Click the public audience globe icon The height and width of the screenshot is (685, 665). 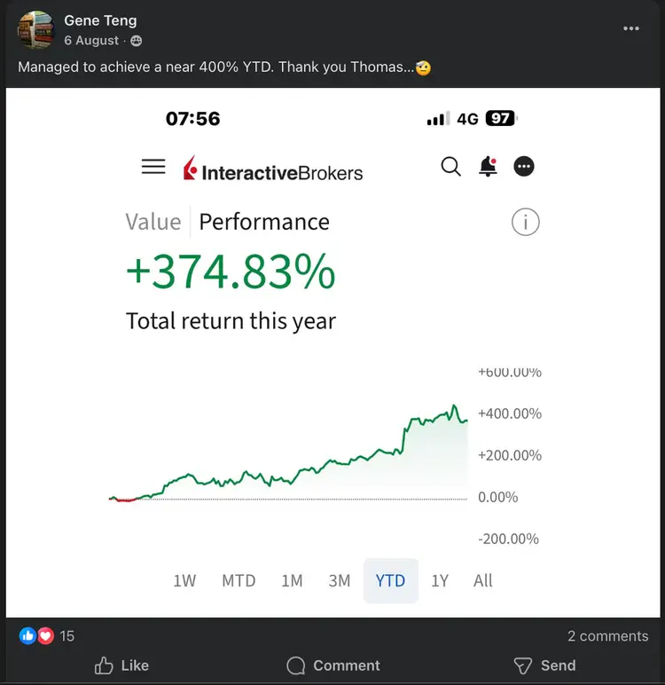point(137,41)
